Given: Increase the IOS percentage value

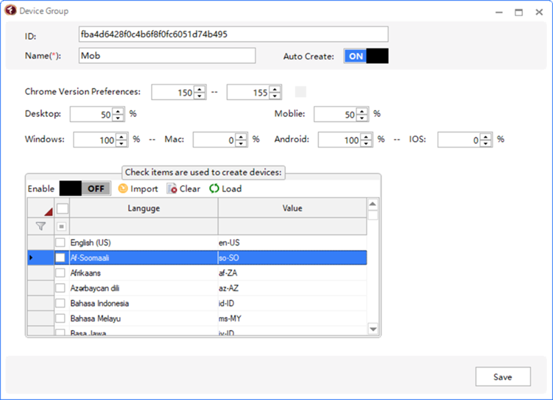Looking at the screenshot, I should pos(486,137).
